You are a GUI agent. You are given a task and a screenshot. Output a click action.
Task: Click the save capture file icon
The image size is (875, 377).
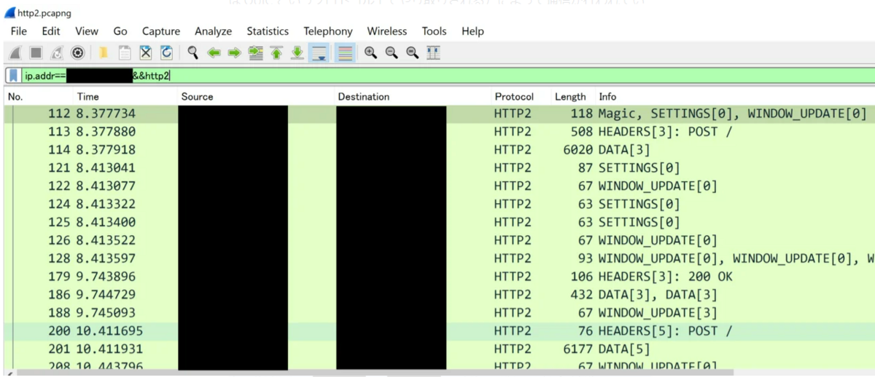(x=125, y=52)
